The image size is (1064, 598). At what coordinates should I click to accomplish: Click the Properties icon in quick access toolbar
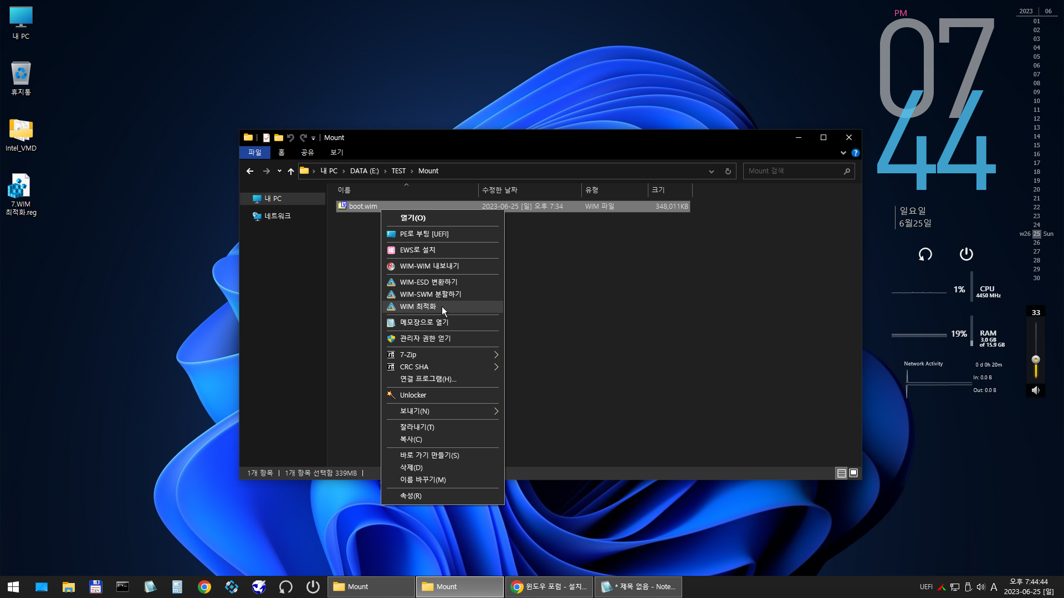[267, 138]
